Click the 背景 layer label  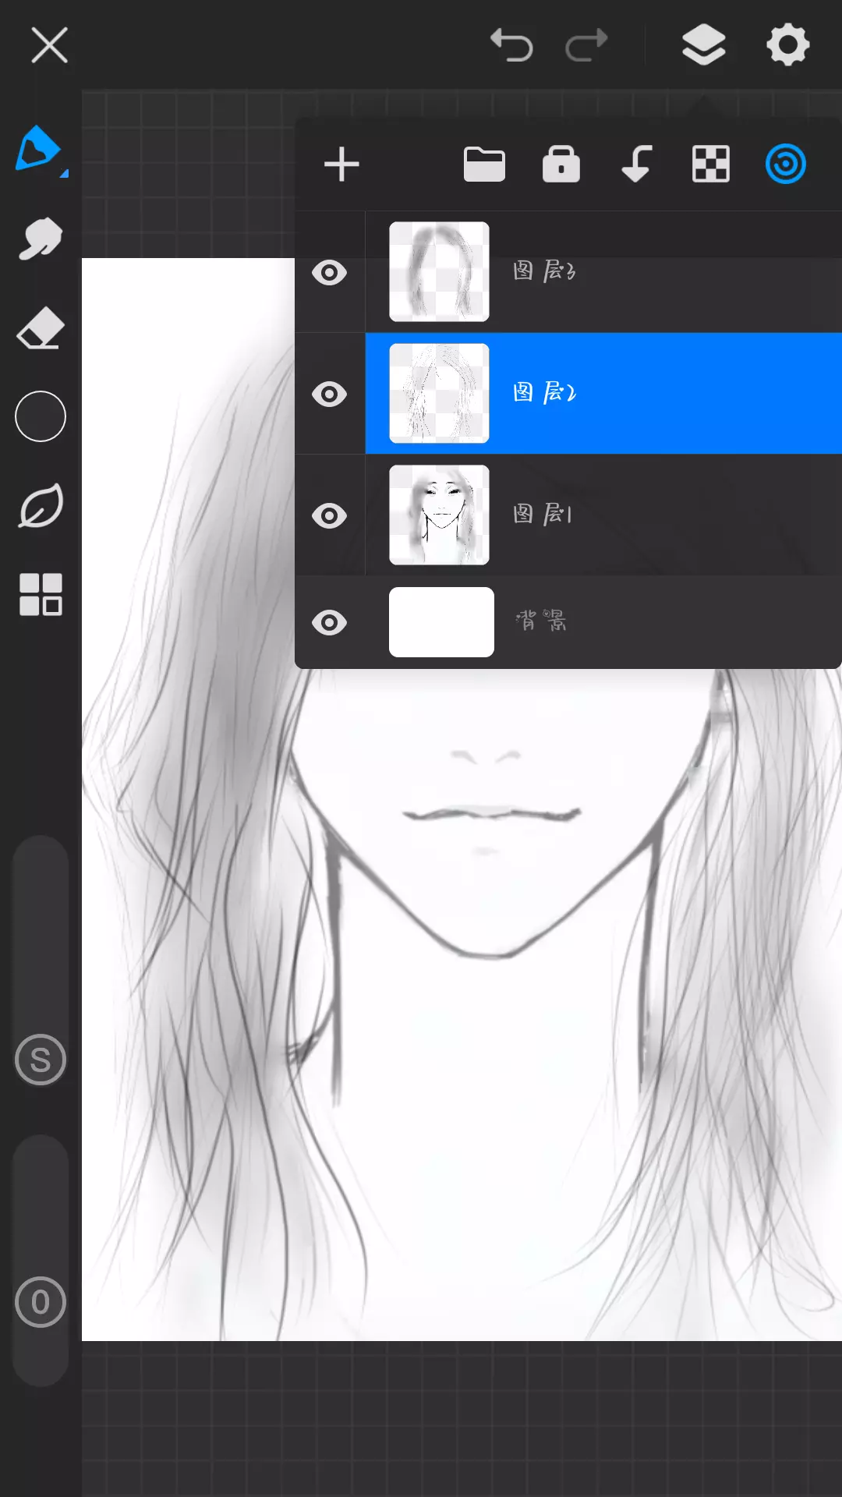tap(541, 621)
